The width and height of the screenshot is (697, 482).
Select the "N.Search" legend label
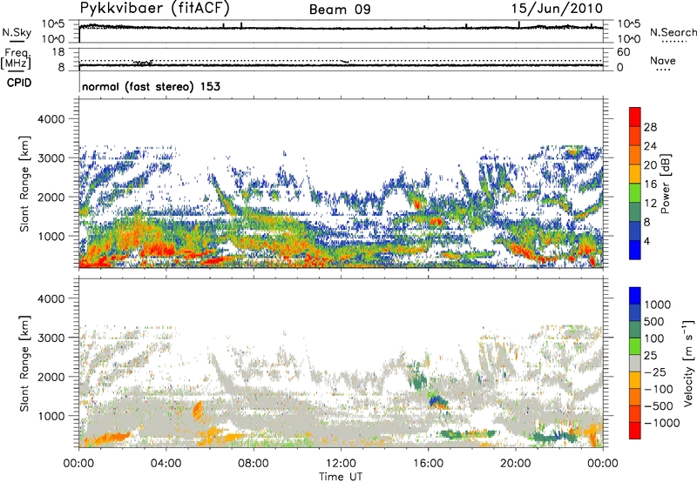(x=673, y=32)
